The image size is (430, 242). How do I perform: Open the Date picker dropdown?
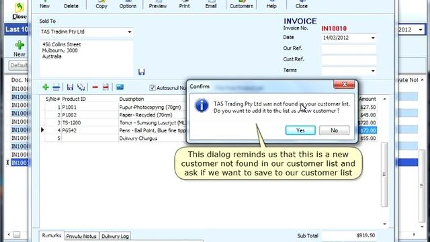tap(373, 38)
